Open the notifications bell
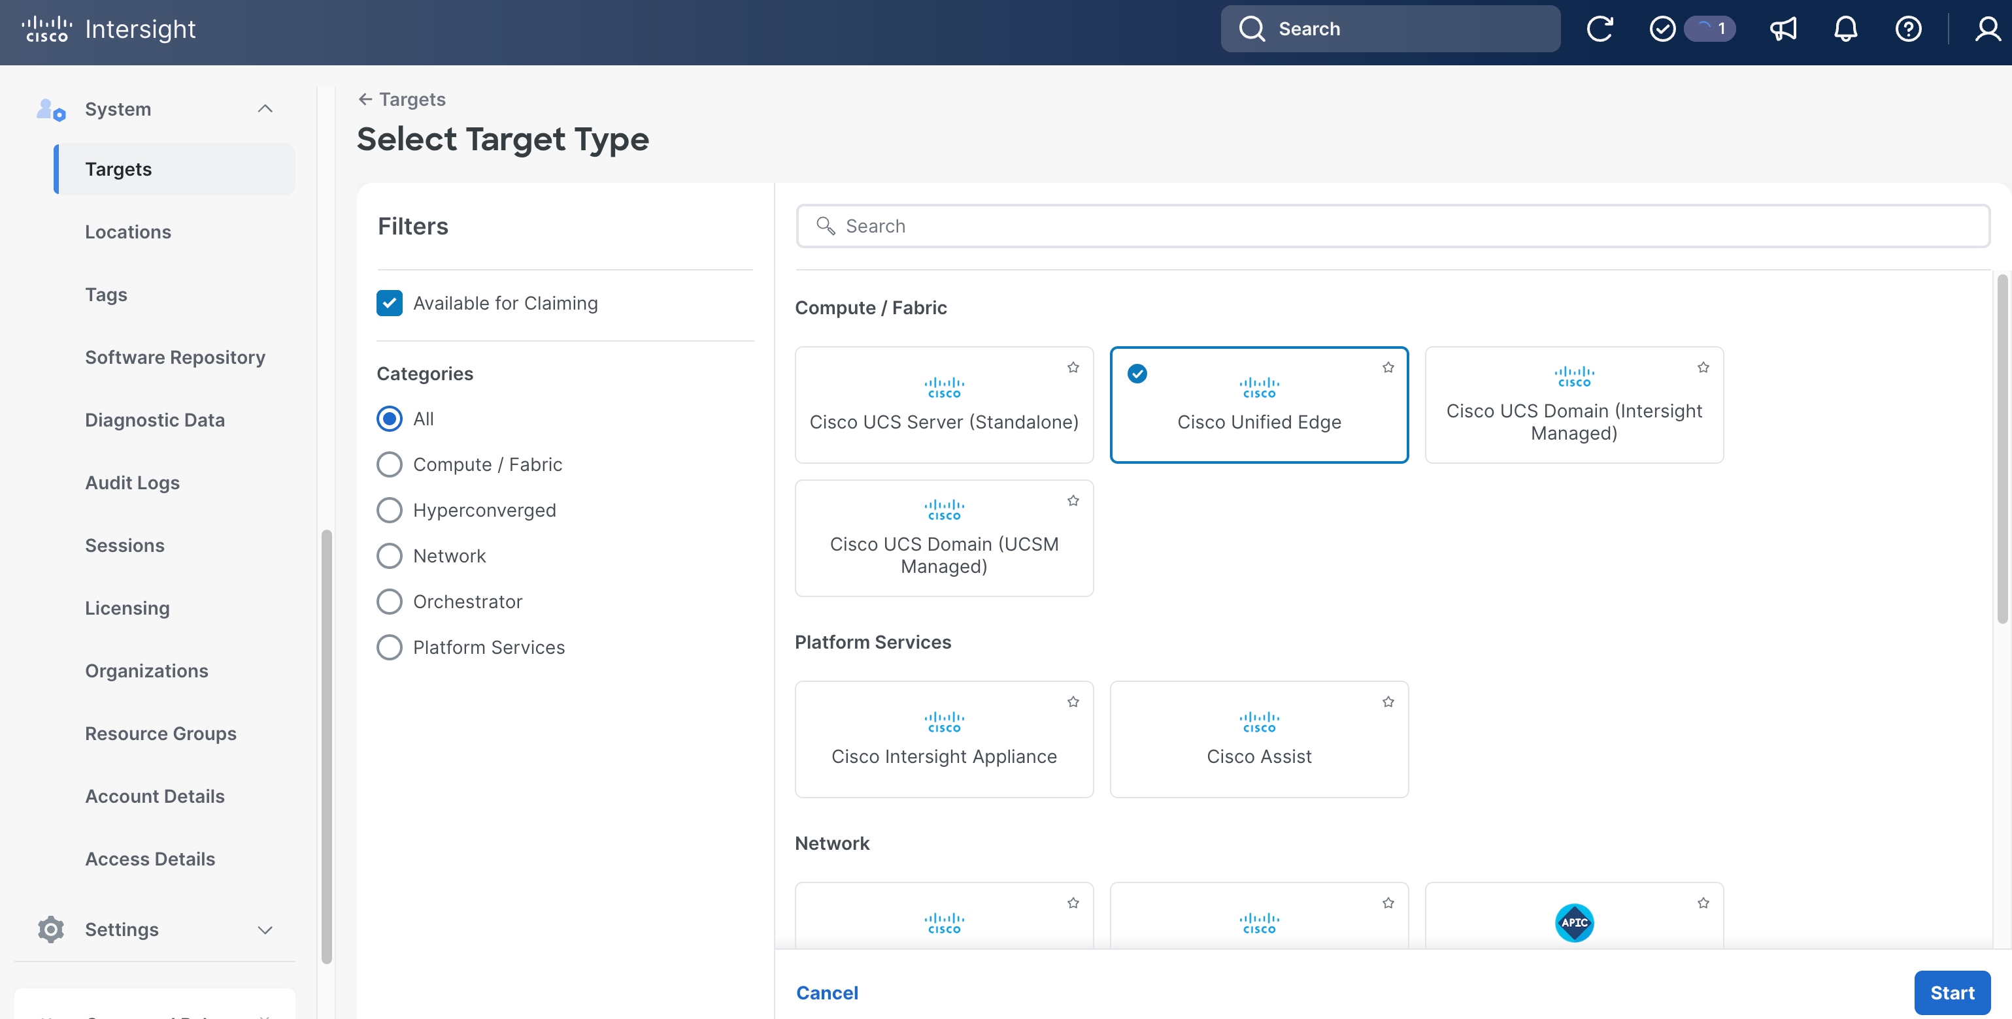The width and height of the screenshot is (2012, 1019). tap(1845, 29)
